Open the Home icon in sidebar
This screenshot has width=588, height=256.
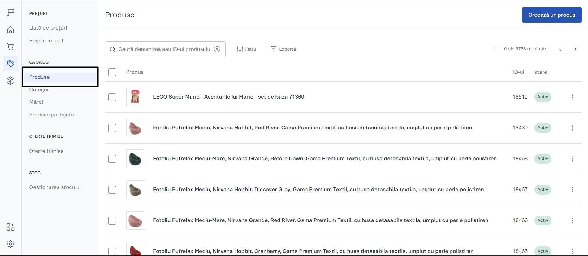[11, 30]
